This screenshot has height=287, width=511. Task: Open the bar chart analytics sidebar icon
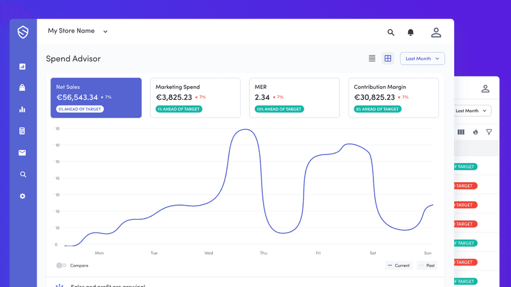point(22,110)
